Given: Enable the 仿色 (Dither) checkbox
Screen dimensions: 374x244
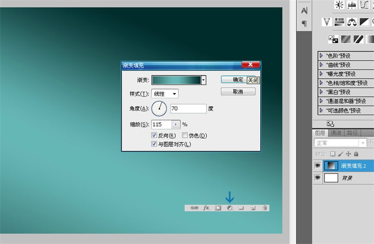Looking at the screenshot, I should (185, 135).
